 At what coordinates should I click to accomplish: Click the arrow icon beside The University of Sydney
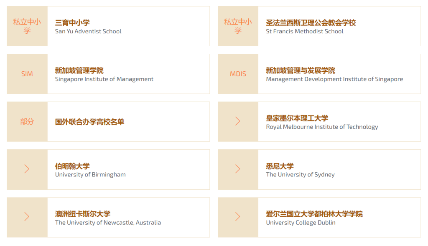pos(238,169)
